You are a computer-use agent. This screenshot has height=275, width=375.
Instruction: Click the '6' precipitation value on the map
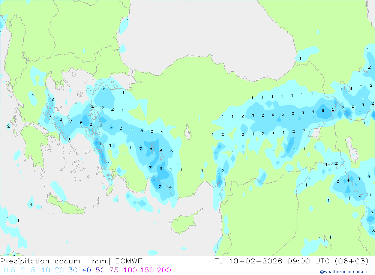tap(161, 168)
